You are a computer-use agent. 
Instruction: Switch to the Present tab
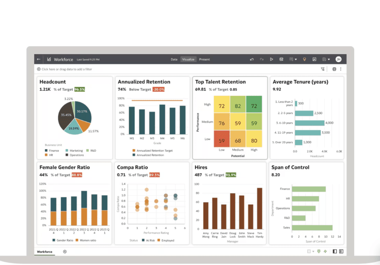(x=204, y=60)
